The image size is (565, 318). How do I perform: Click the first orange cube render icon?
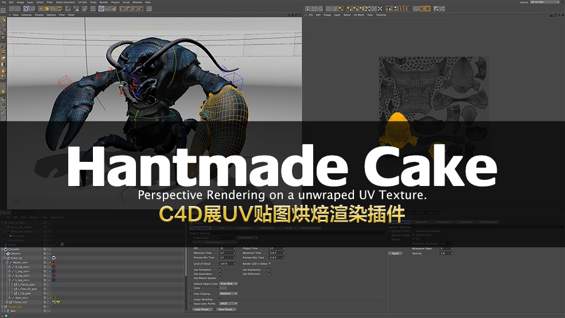click(122, 8)
